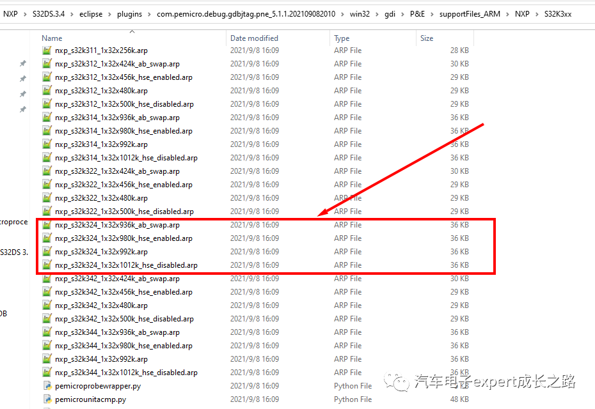Image resolution: width=595 pixels, height=409 pixels.
Task: Select file nxp_s32k344_1x32x1012k_hse_disabled.arp
Action: [x=126, y=373]
